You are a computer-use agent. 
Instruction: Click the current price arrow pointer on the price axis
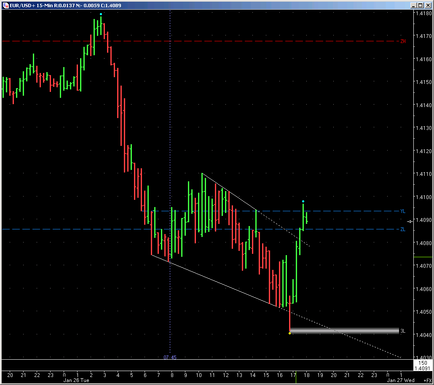click(410, 221)
